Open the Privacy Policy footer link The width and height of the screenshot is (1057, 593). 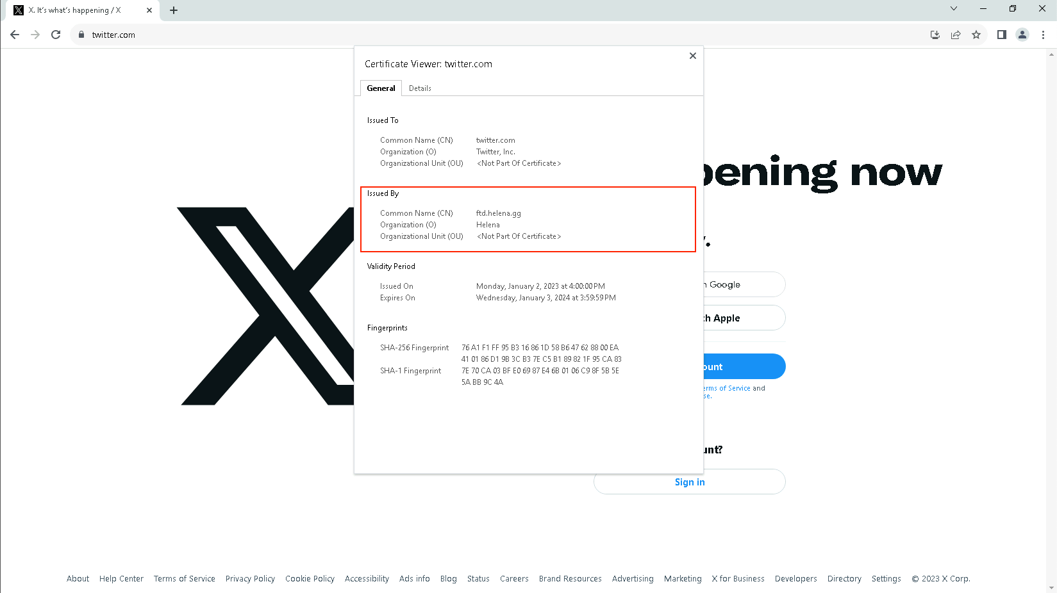(250, 579)
